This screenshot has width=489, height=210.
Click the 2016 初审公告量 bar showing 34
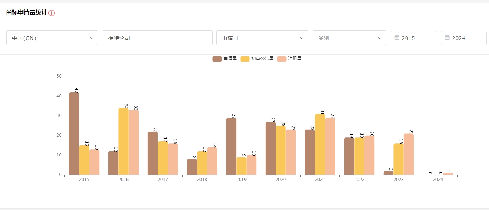point(123,141)
